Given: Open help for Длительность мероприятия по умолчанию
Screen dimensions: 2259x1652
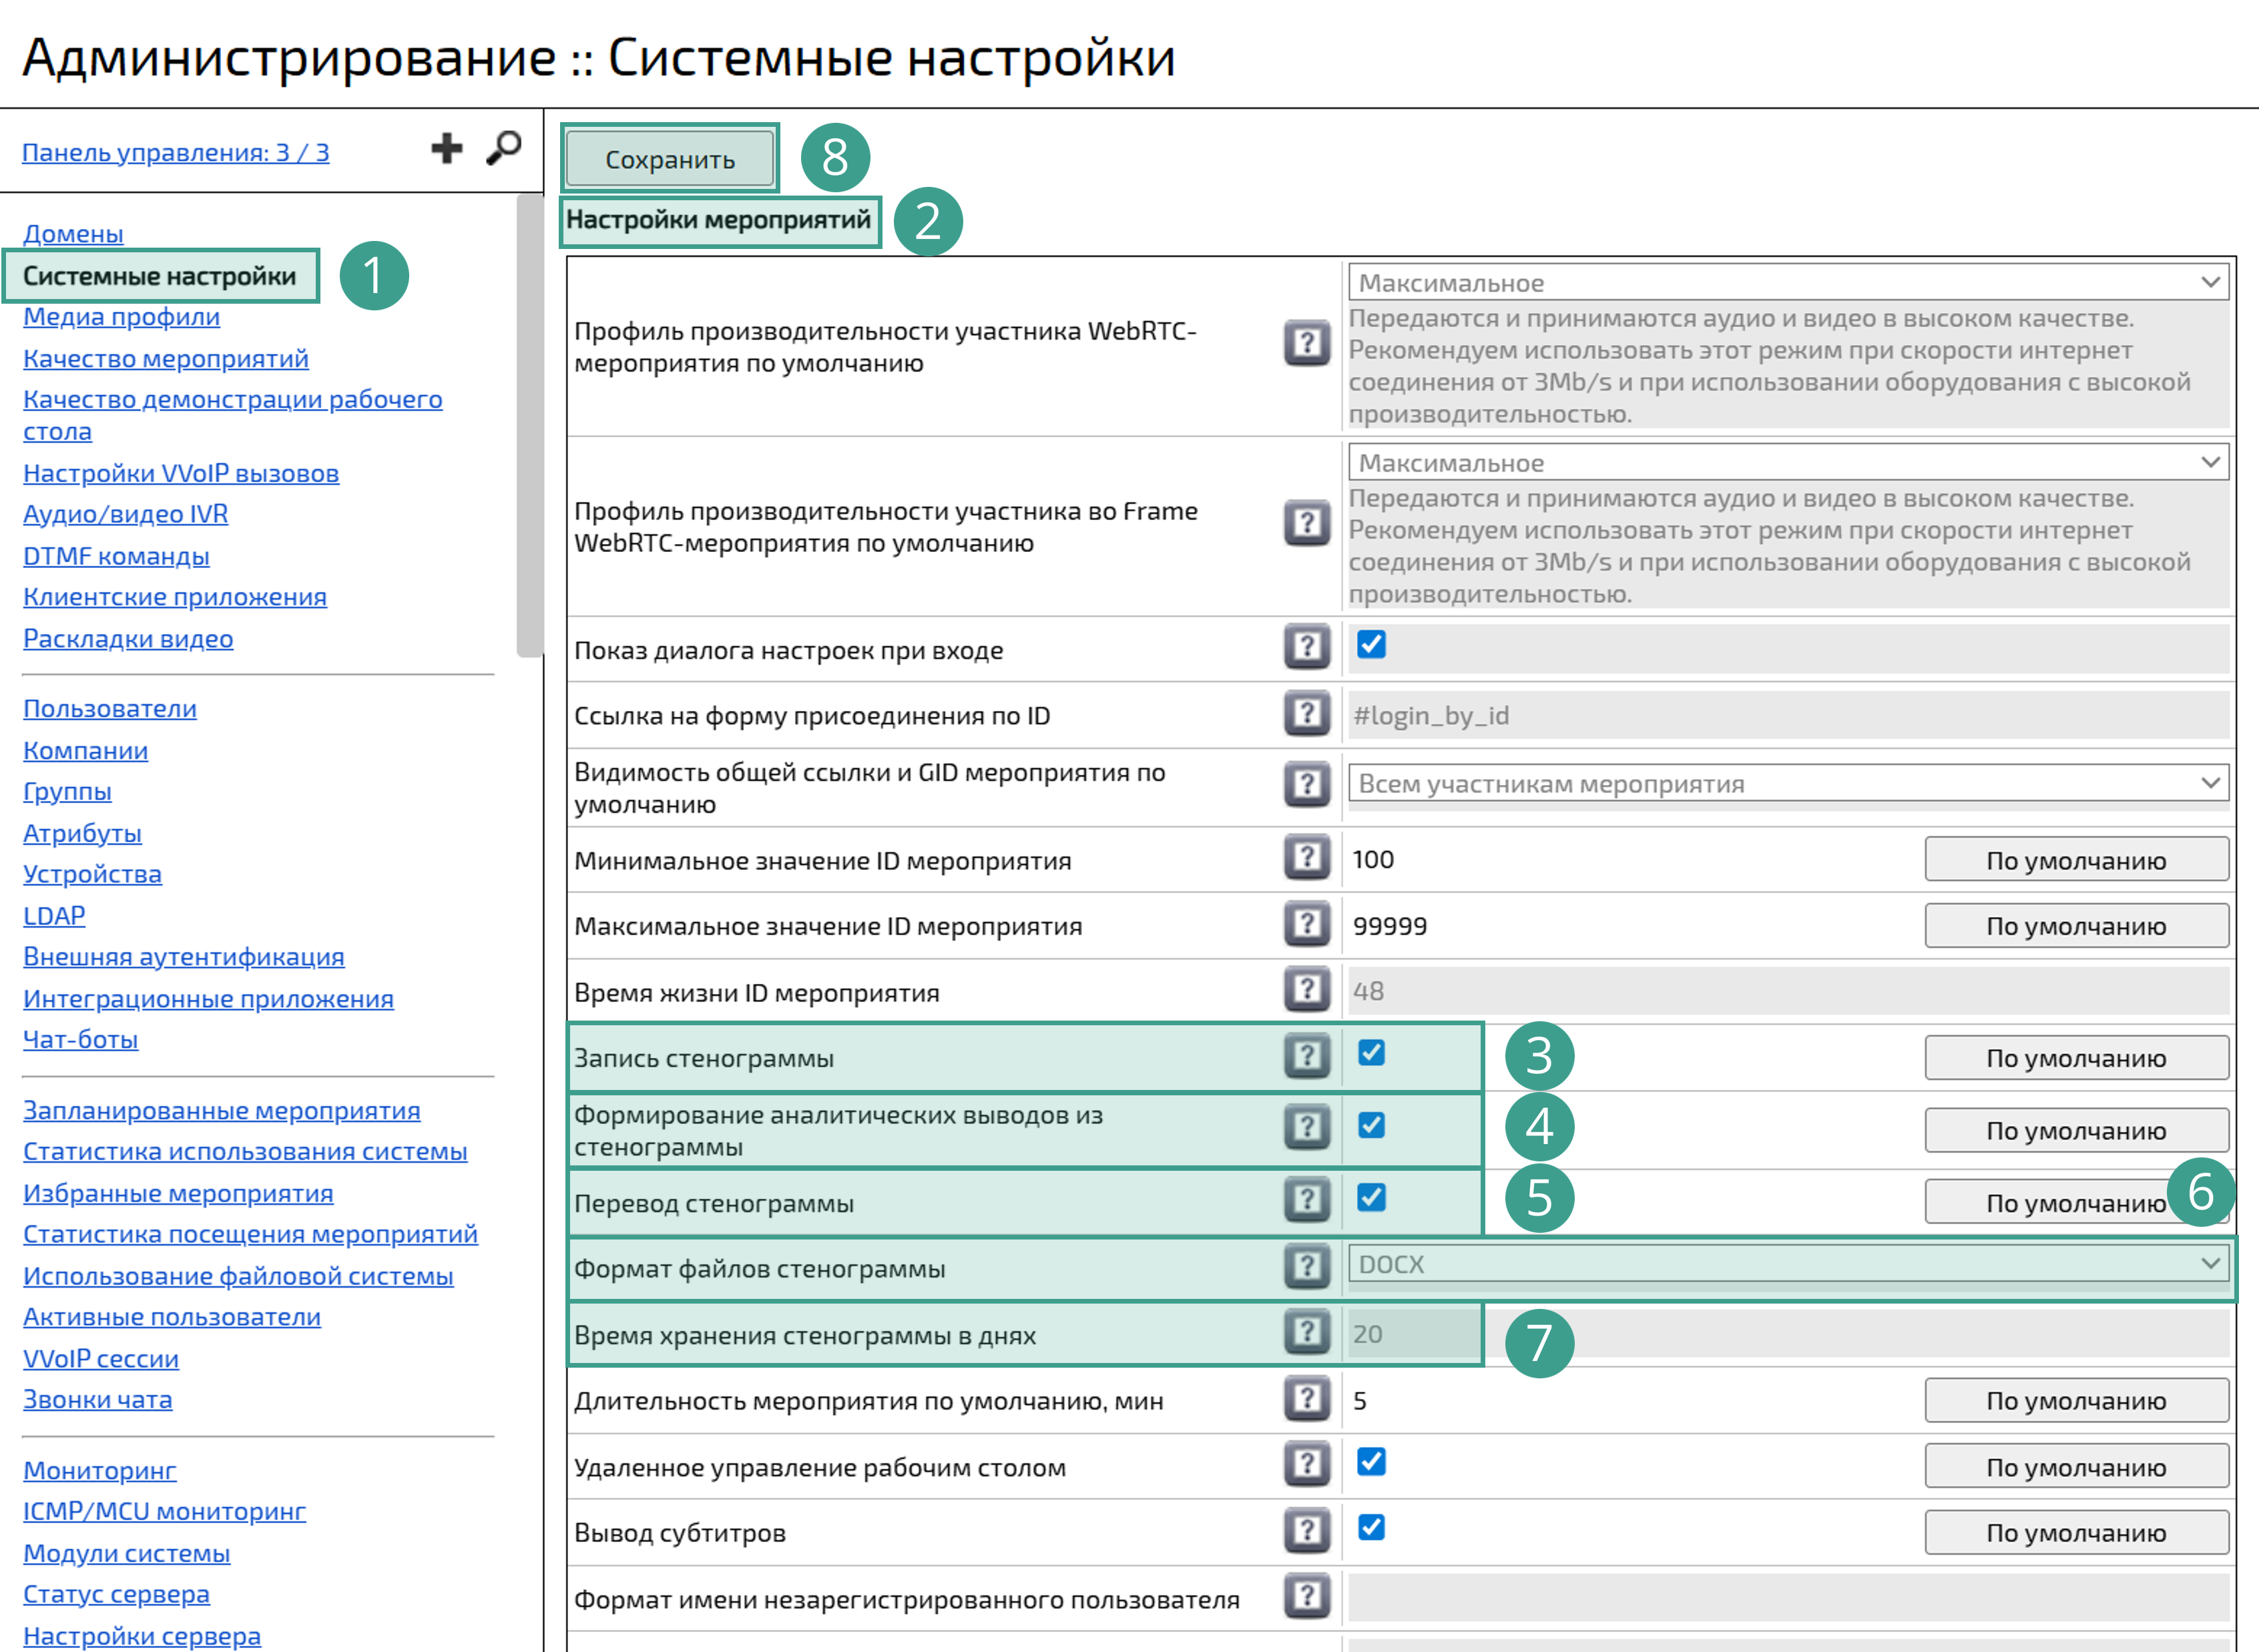Looking at the screenshot, I should coord(1306,1400).
